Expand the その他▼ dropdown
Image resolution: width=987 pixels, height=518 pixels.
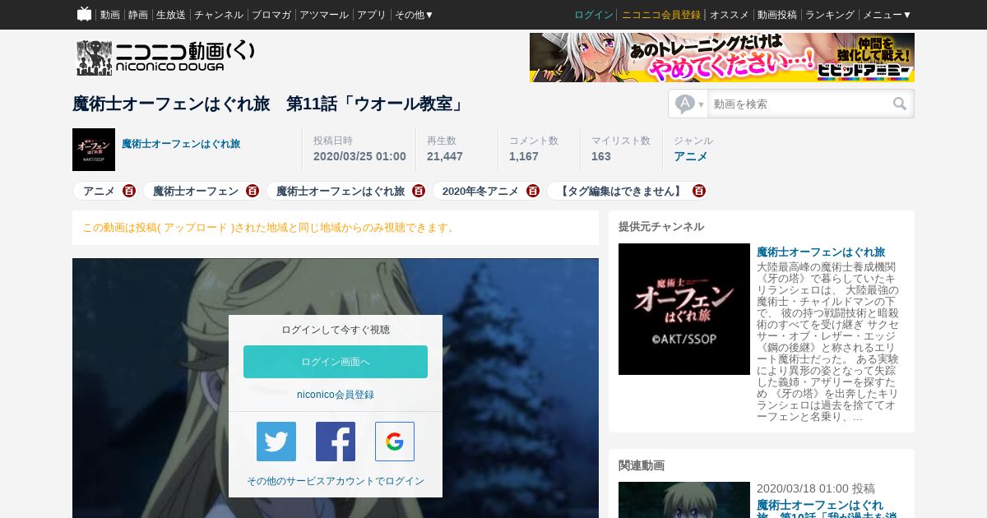(415, 15)
